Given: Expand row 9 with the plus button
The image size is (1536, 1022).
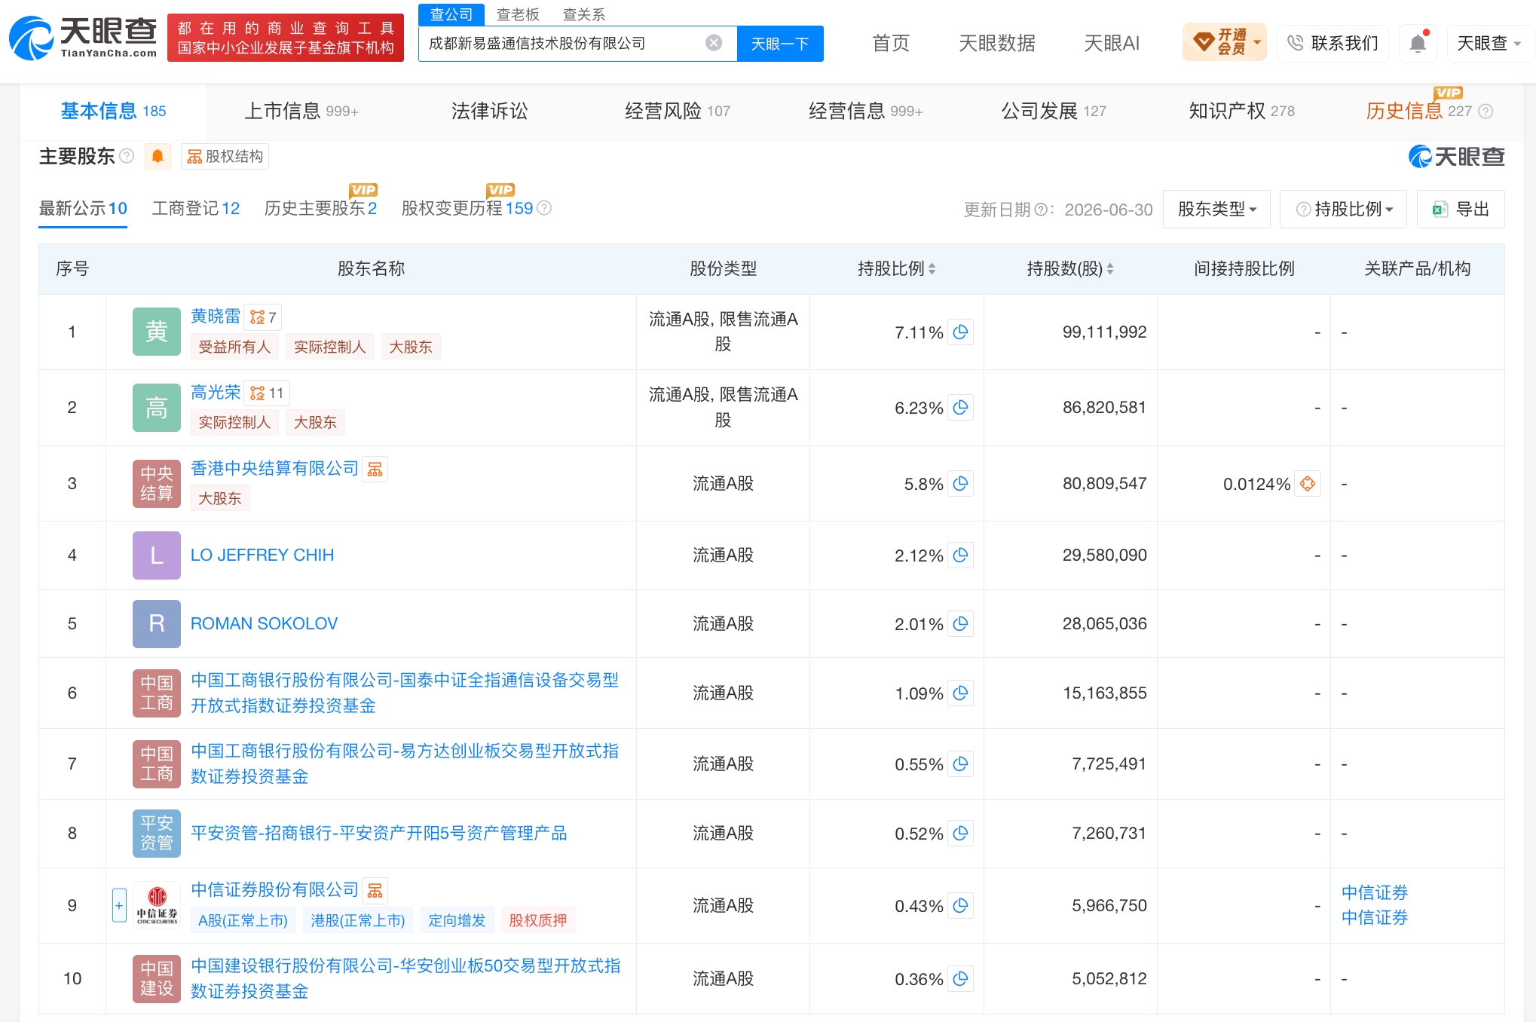Looking at the screenshot, I should tap(119, 905).
